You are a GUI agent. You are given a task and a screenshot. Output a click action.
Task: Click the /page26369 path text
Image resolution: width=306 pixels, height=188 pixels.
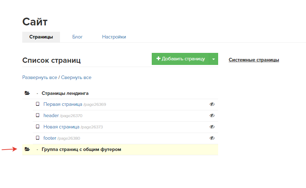tap(95, 104)
